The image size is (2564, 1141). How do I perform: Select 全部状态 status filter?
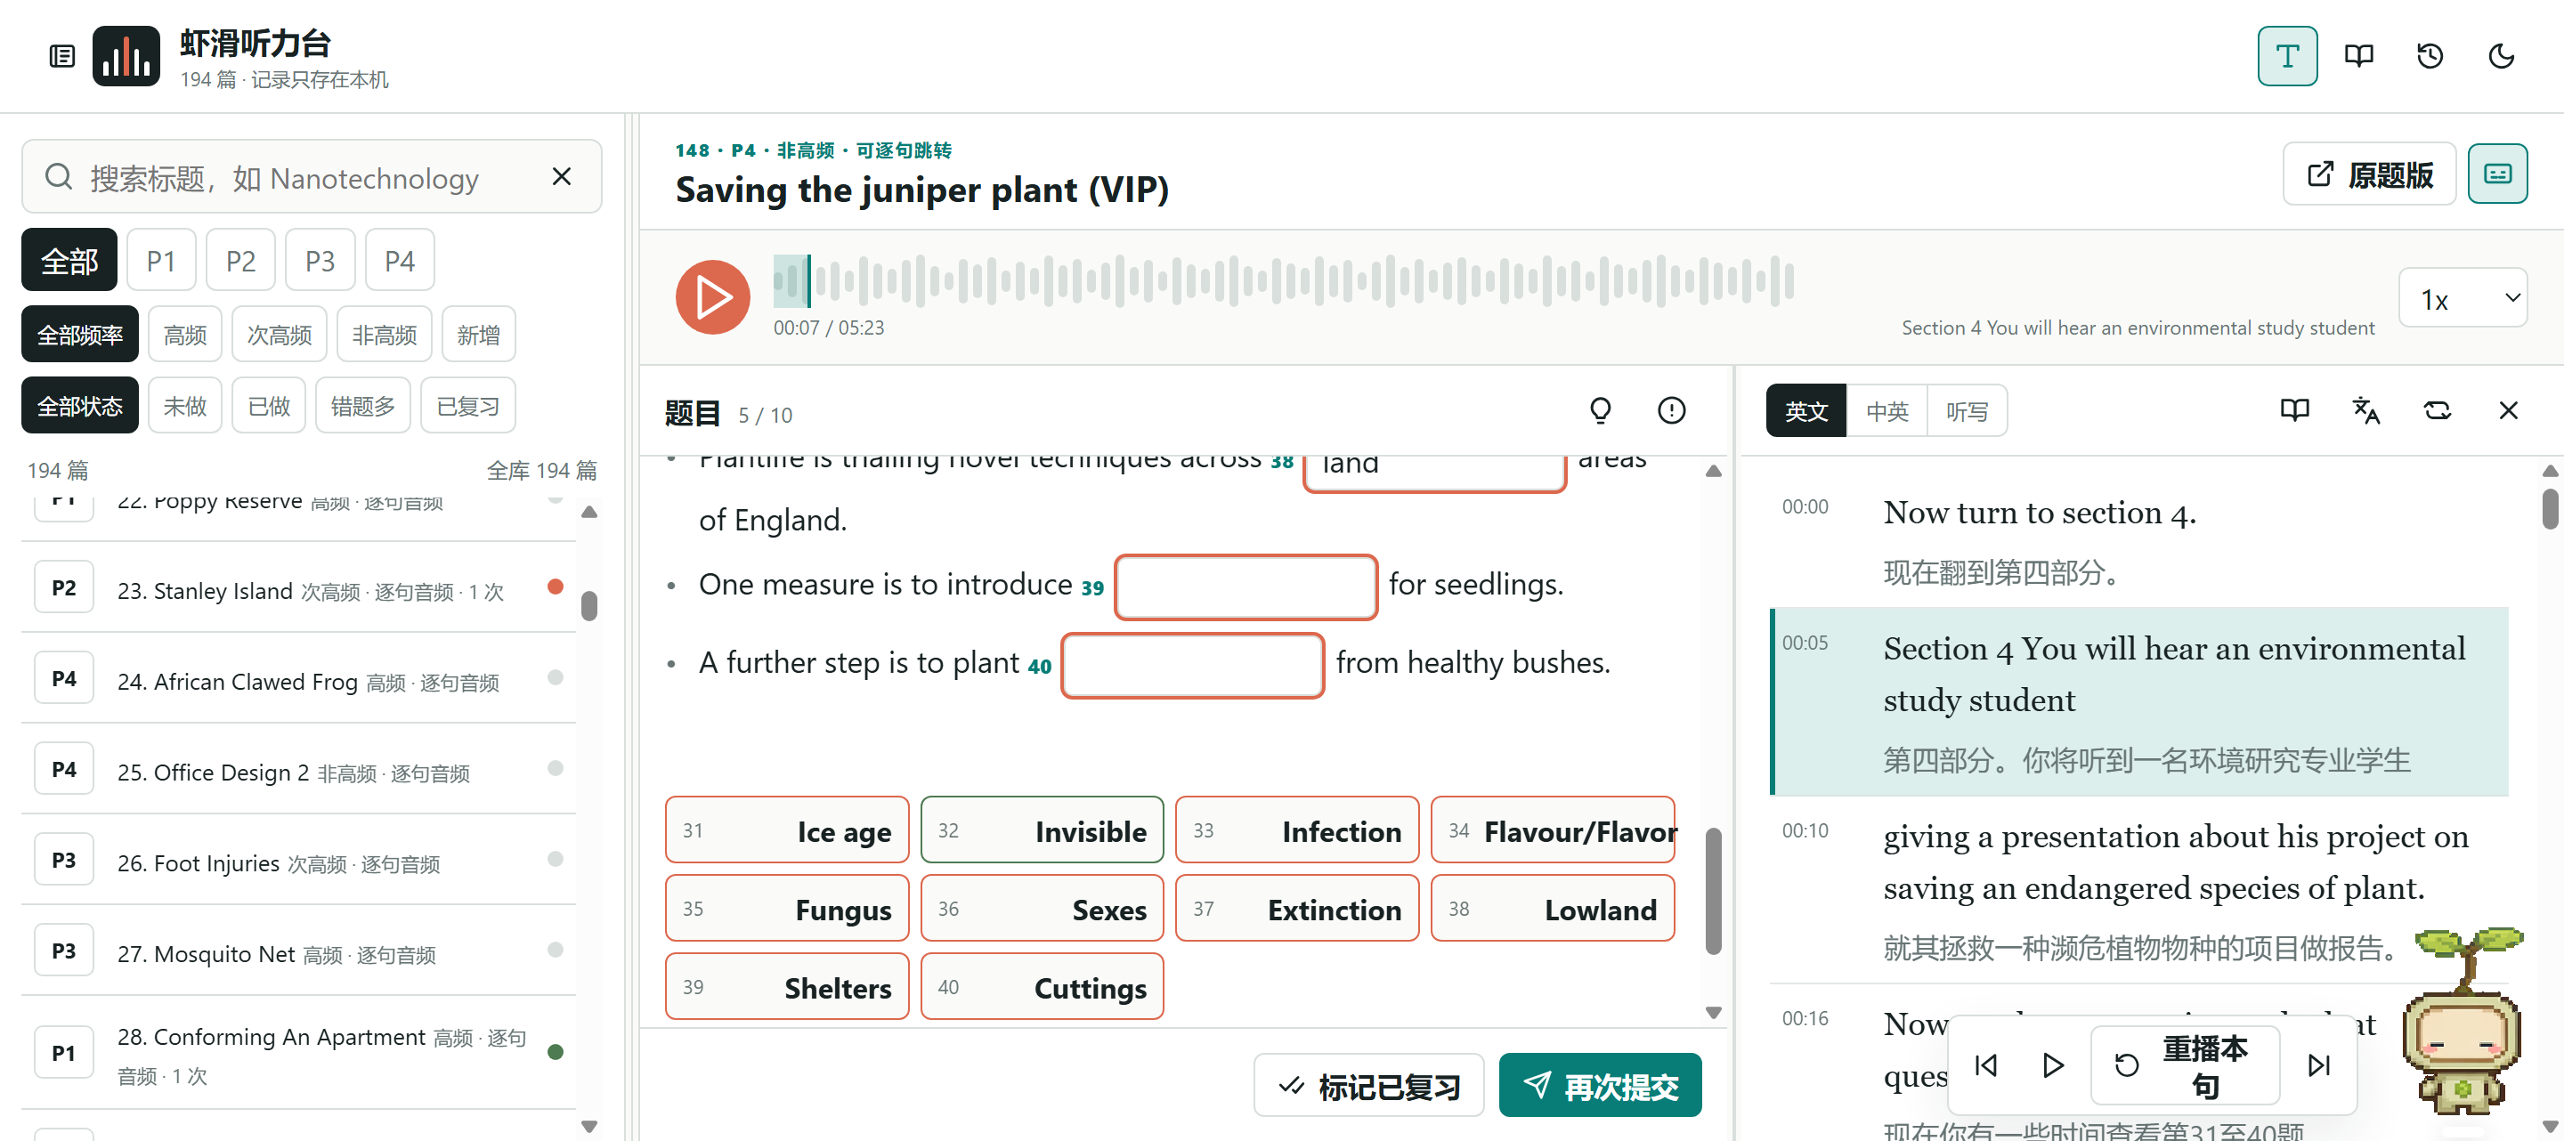pyautogui.click(x=79, y=406)
